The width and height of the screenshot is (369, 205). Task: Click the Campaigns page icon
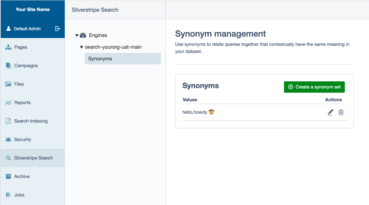(x=8, y=66)
